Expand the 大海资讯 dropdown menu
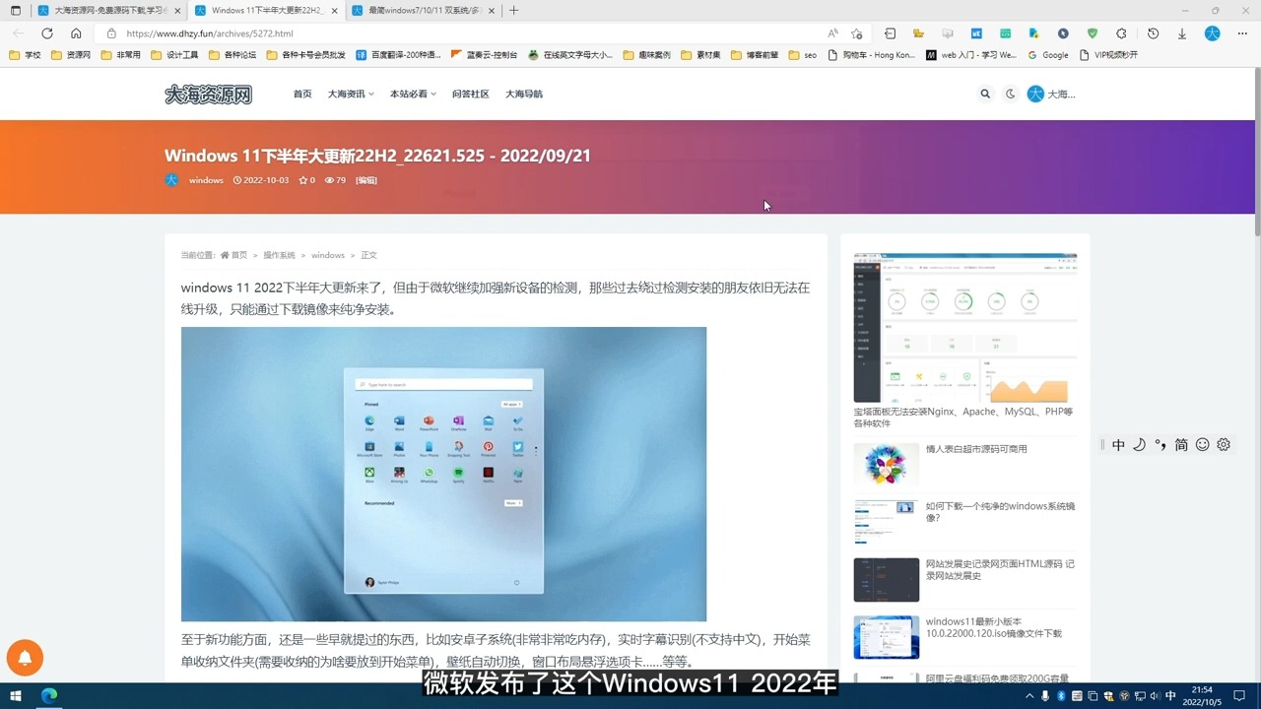 point(351,95)
